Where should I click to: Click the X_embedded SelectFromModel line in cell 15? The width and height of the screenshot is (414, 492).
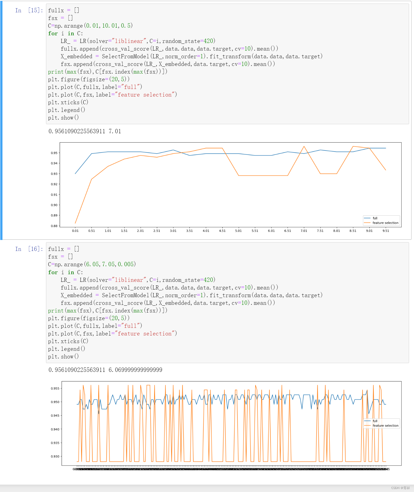(192, 56)
